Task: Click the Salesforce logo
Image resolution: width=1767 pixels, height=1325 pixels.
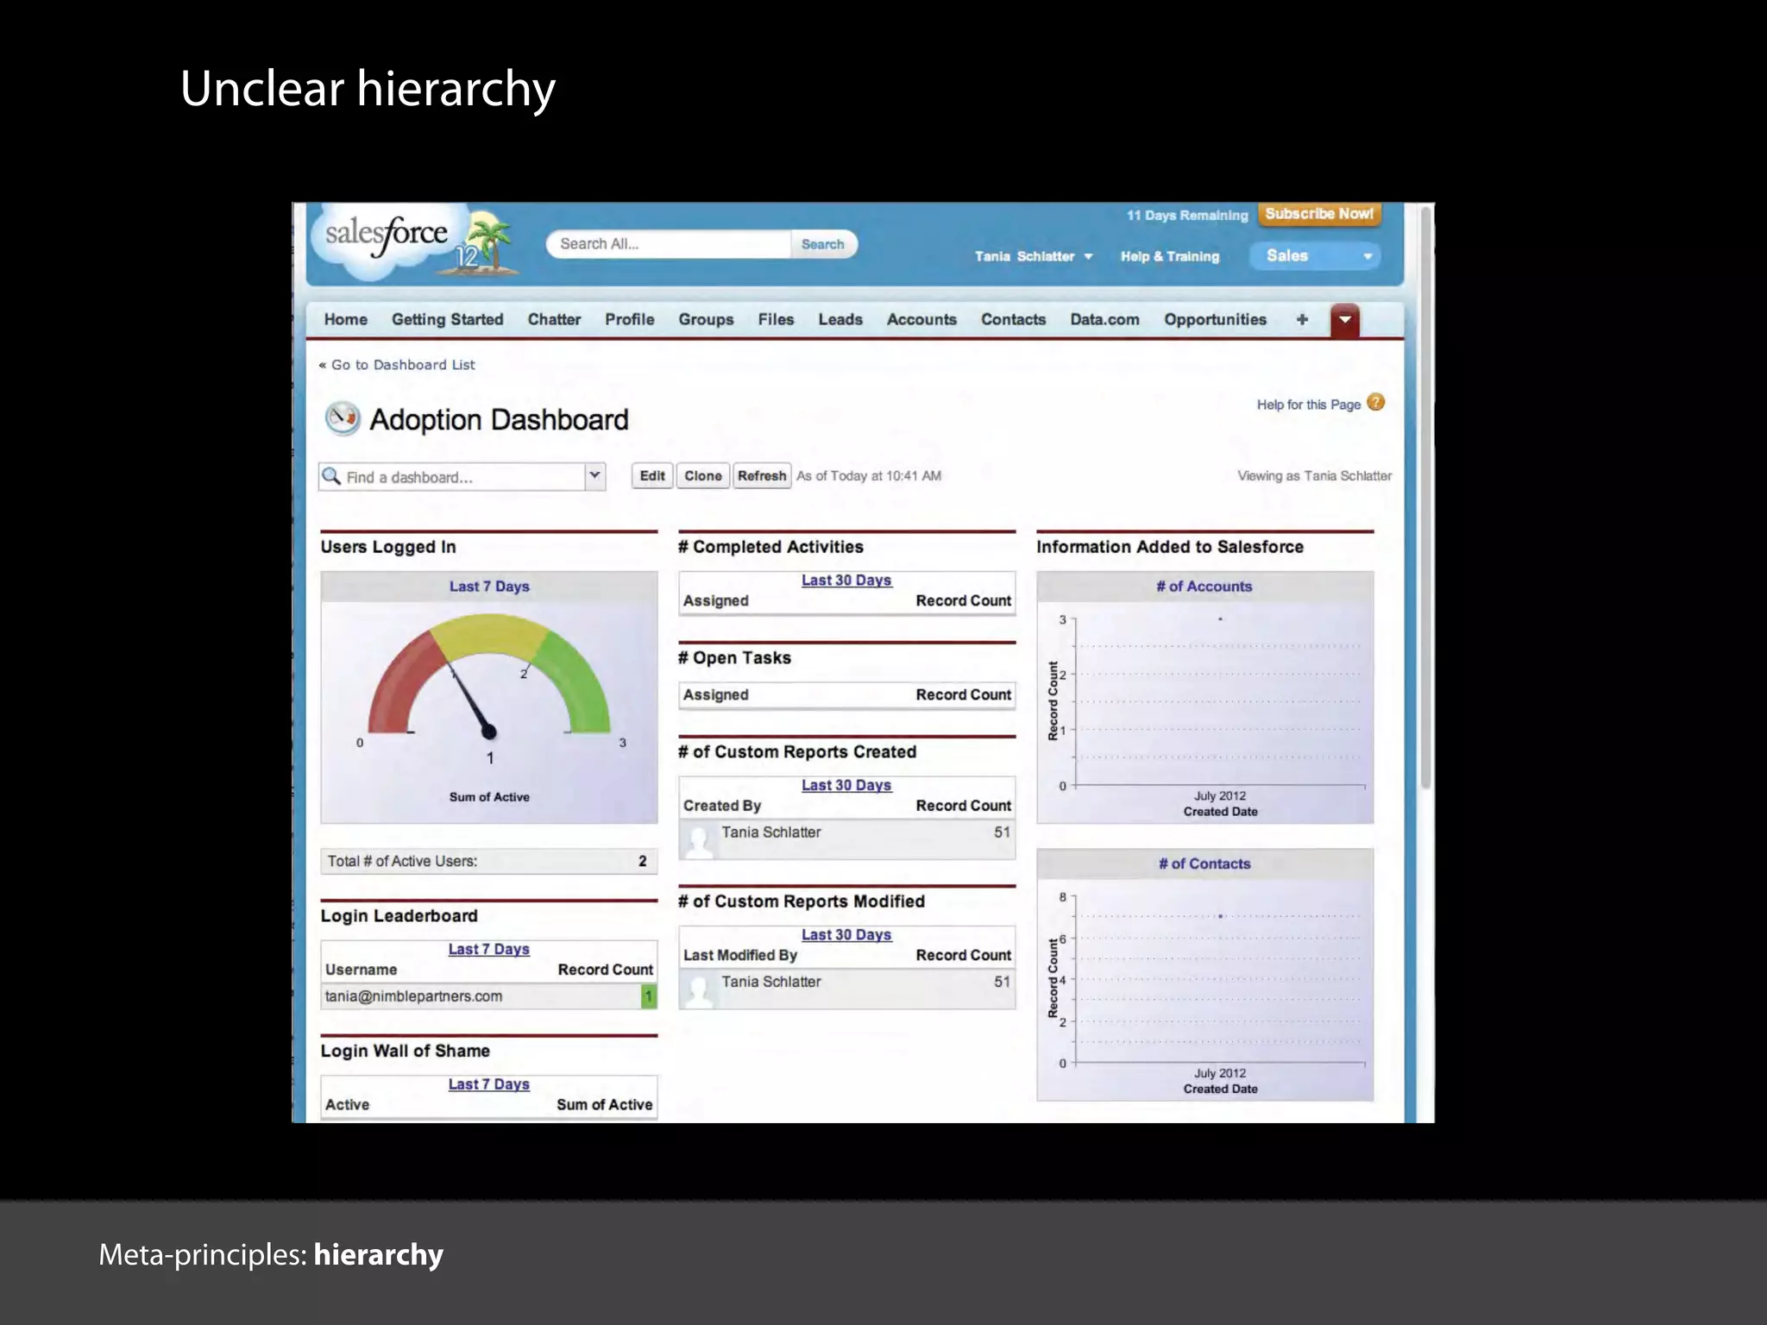Action: pyautogui.click(x=386, y=235)
